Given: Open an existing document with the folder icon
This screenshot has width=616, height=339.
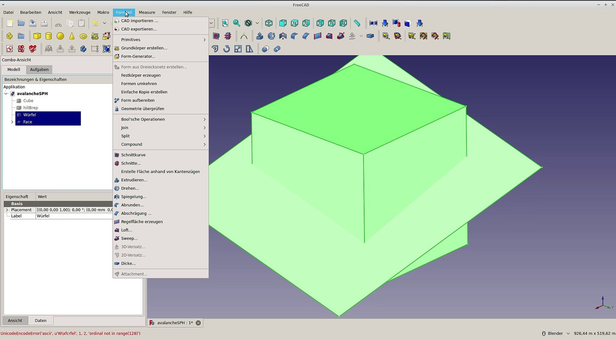Looking at the screenshot, I should [x=21, y=23].
